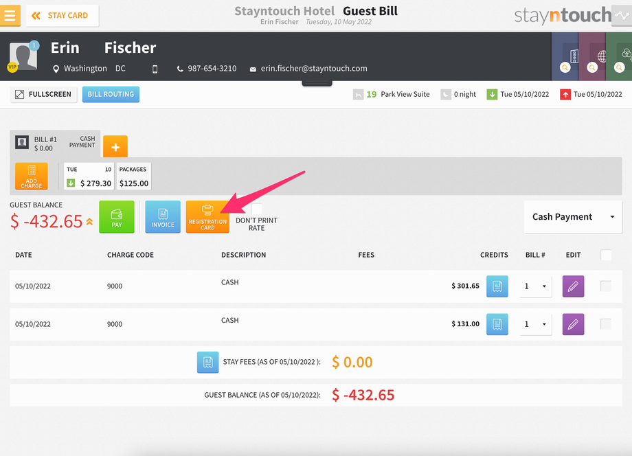Open Bill Routing
This screenshot has height=456, width=632.
pyautogui.click(x=111, y=94)
